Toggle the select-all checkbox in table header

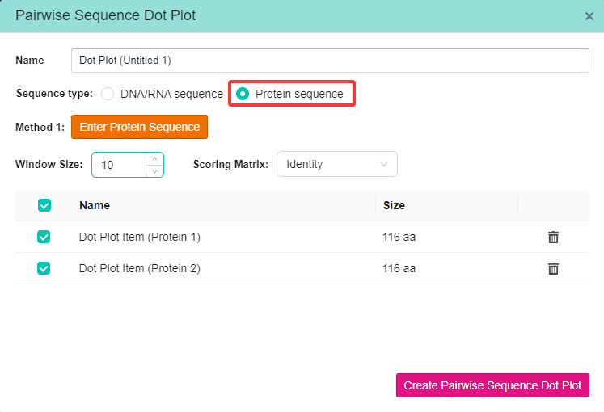[44, 205]
